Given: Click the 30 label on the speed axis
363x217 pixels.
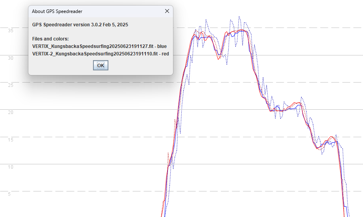Looking at the screenshot, I should [11, 58].
